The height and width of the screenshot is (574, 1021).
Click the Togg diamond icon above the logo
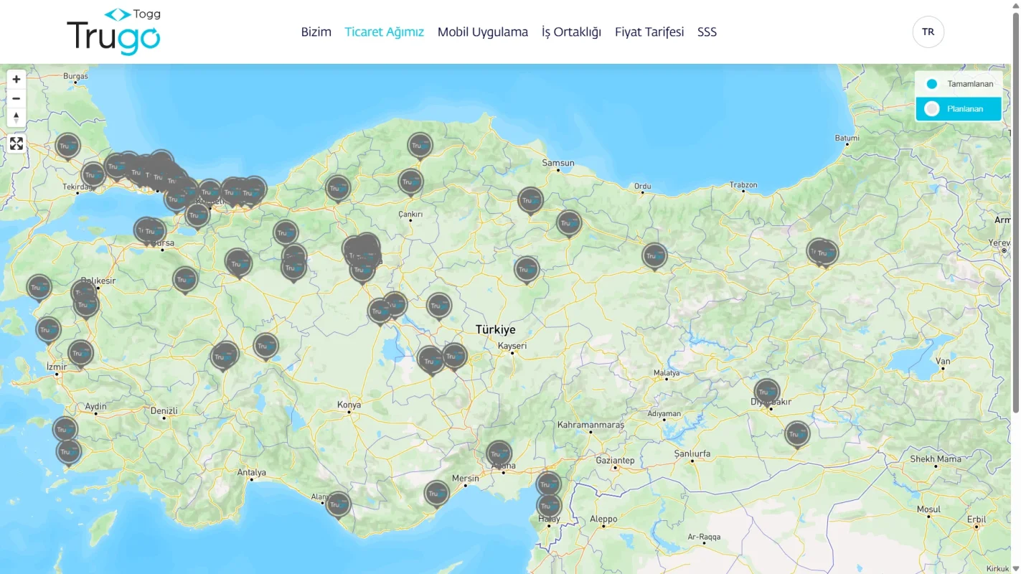[117, 12]
